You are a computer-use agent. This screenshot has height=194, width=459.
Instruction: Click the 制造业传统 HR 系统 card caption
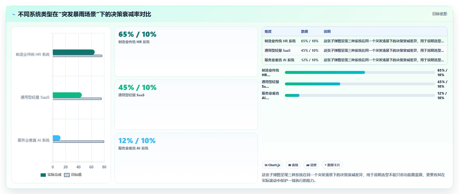[x=134, y=42]
